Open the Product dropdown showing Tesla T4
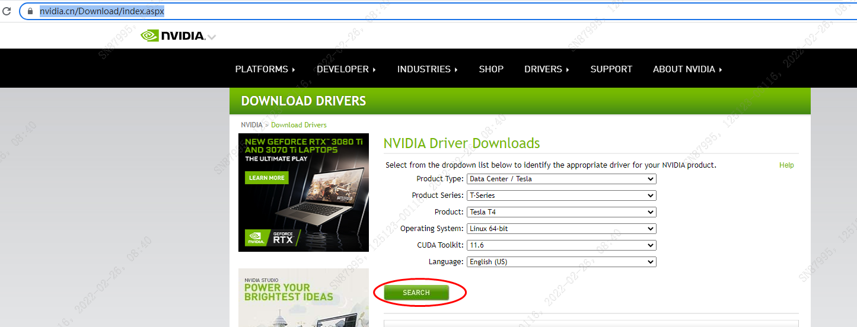This screenshot has width=857, height=327. pyautogui.click(x=562, y=212)
